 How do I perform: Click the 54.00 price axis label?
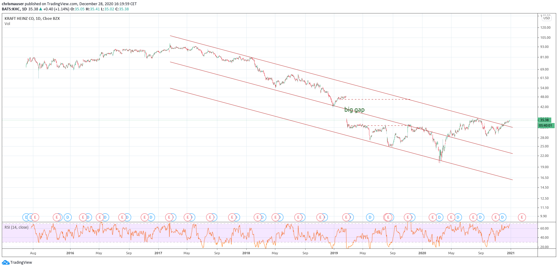point(545,88)
